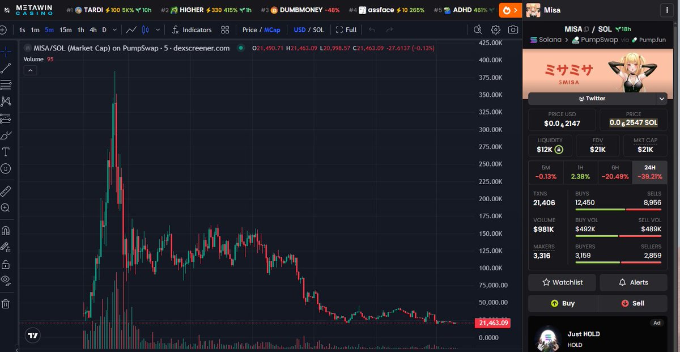Select the 1h timeframe
This screenshot has height=352, width=680.
pos(81,30)
